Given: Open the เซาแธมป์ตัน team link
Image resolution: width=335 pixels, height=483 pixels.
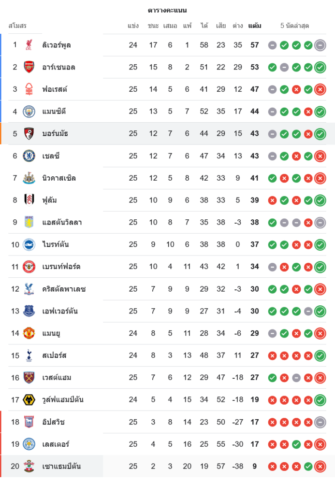Looking at the screenshot, I should point(61,467).
